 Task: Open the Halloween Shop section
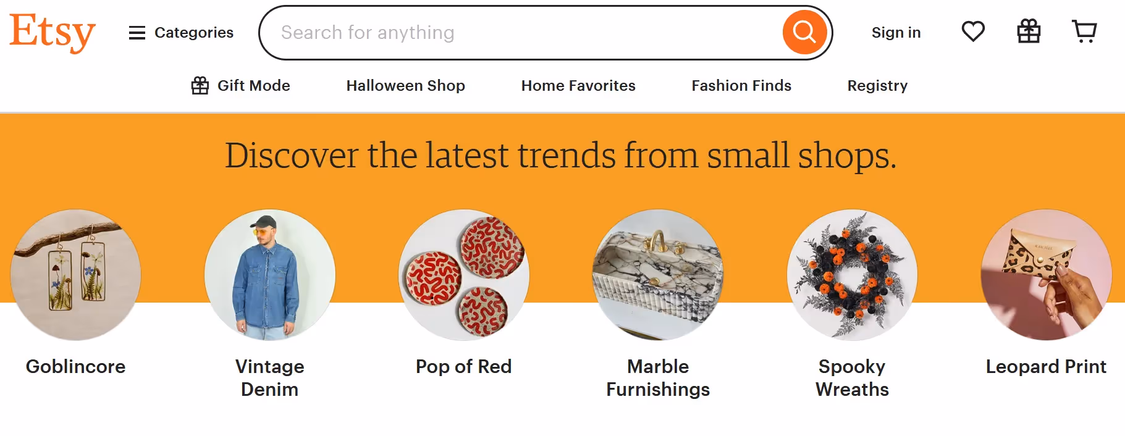point(405,85)
